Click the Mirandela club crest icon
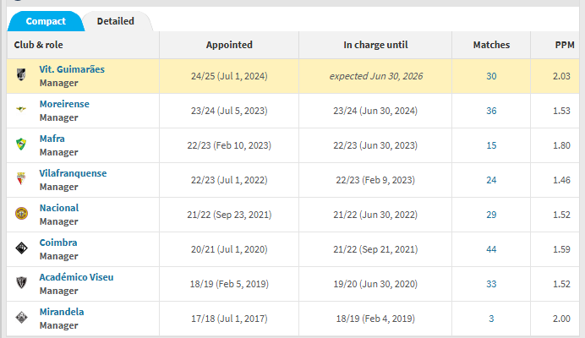 [21, 317]
